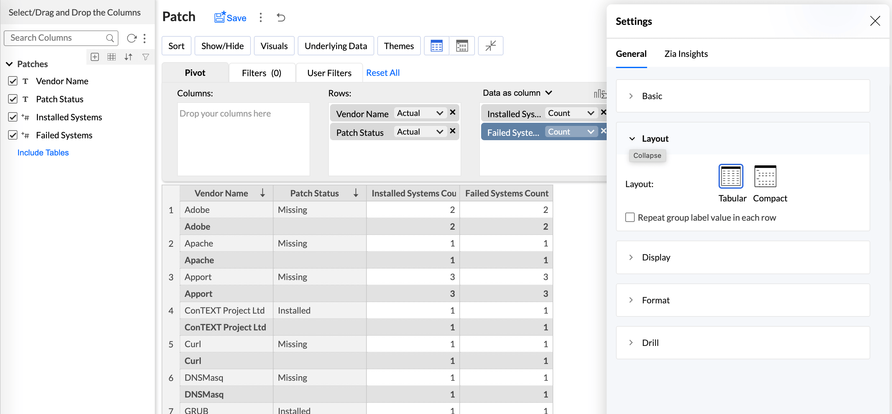Click the Search Columns input field
This screenshot has height=414, width=892.
55,38
